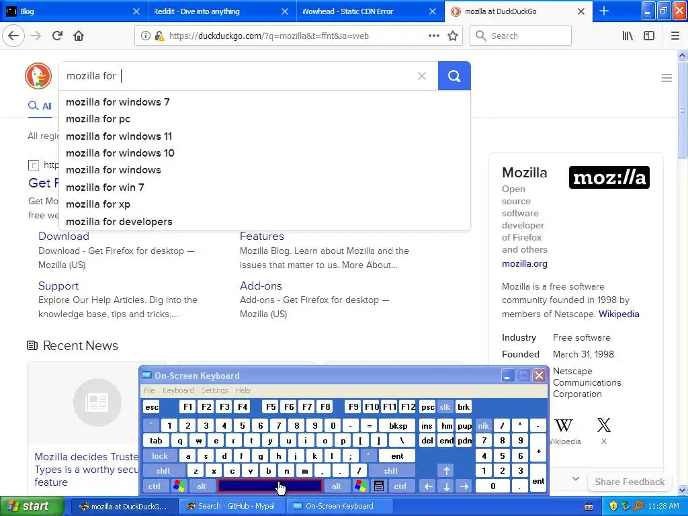This screenshot has width=688, height=516.
Task: Open the Wikipedia profile icon in Mozilla panel
Action: 564,425
